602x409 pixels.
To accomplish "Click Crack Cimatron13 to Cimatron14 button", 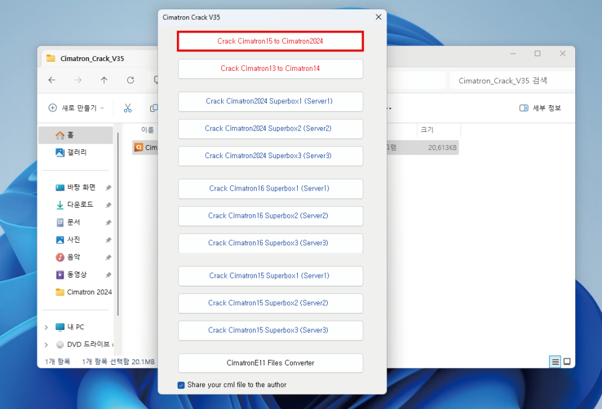I will pyautogui.click(x=270, y=68).
